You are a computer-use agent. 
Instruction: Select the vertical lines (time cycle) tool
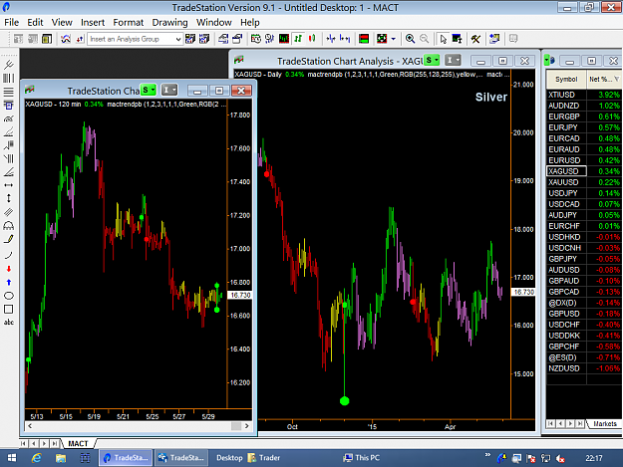[8, 78]
